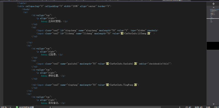The height and width of the screenshot is (108, 219).
Task: Click the horizontal scrollbar thumb
Action: tap(106, 107)
